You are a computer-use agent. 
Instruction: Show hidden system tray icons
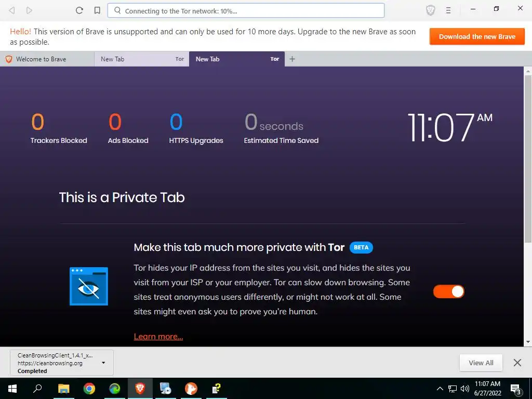440,389
